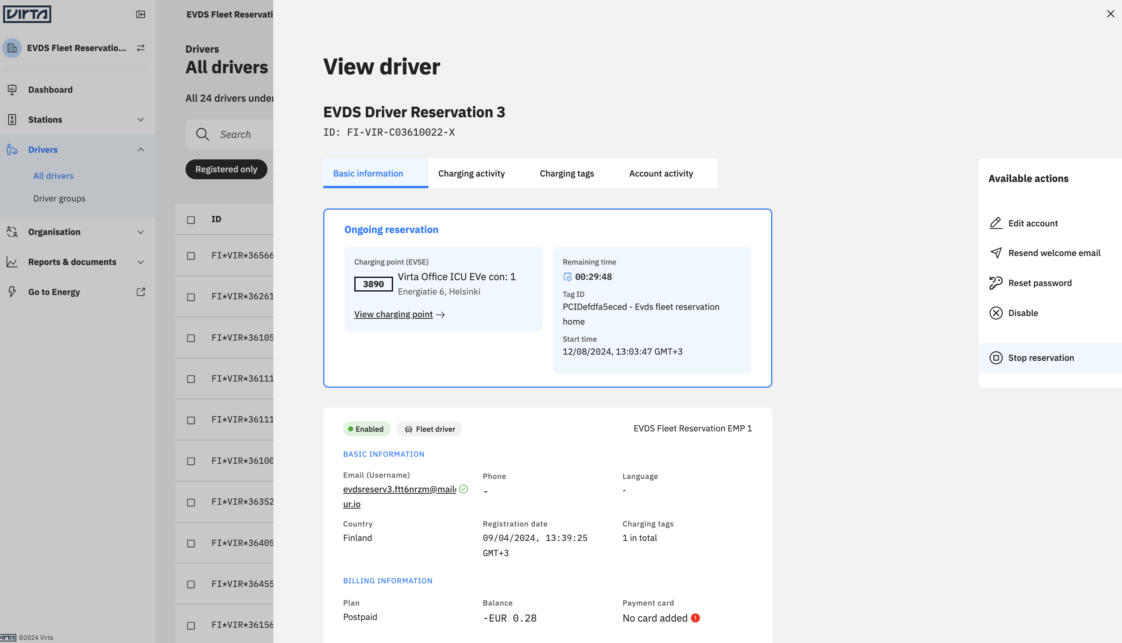Click the search magnifier icon
The image size is (1122, 643).
[x=202, y=134]
